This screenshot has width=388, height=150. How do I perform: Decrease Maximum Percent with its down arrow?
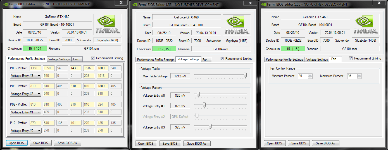pos(359,77)
